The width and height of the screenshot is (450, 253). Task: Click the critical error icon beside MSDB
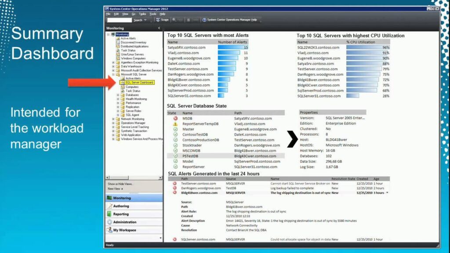click(175, 119)
